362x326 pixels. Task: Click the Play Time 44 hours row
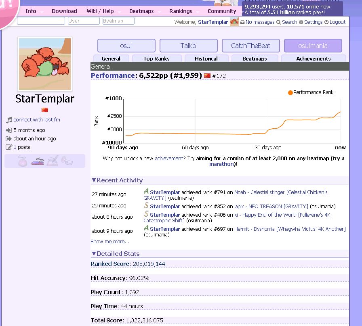click(219, 306)
